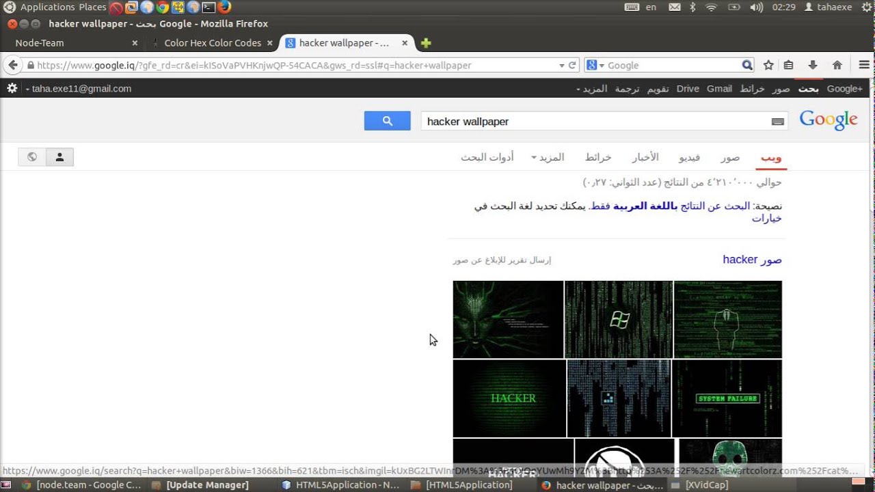Reload the page with refresh icon
The width and height of the screenshot is (875, 492).
(x=572, y=65)
